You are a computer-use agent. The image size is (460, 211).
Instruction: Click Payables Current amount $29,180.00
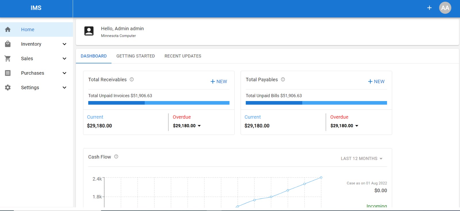[257, 126]
